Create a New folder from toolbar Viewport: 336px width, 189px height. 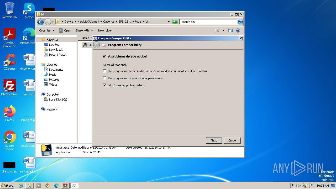pos(105,30)
